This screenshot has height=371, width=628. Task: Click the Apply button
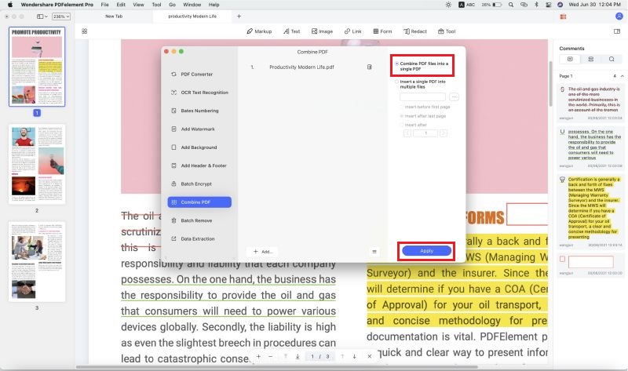[426, 251]
